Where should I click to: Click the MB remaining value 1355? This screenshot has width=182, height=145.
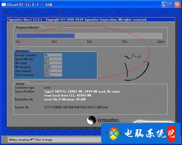pos(53,67)
